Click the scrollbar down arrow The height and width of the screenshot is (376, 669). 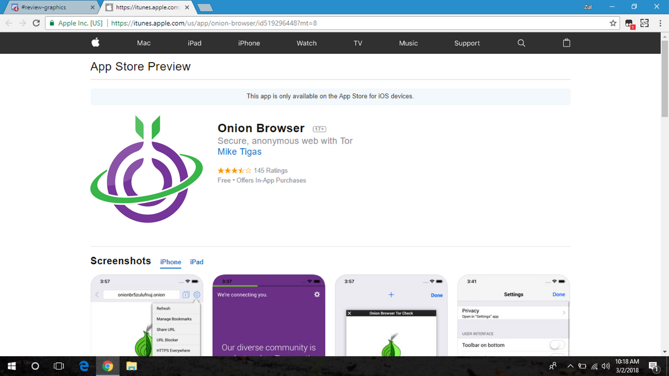point(664,352)
